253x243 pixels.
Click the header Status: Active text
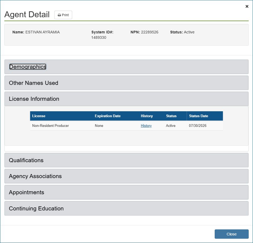(x=182, y=32)
